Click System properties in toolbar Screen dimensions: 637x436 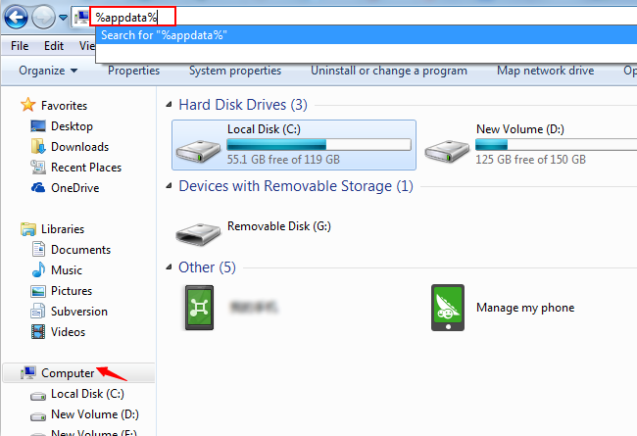click(235, 71)
